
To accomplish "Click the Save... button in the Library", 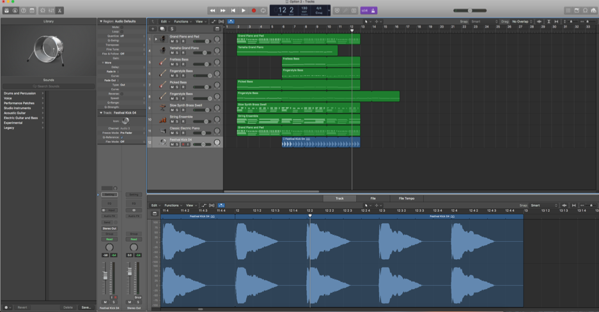I will click(x=86, y=307).
